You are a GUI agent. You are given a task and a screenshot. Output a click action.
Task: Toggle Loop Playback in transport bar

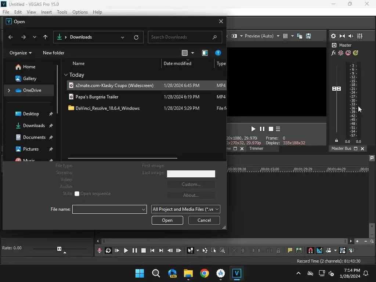click(108, 250)
